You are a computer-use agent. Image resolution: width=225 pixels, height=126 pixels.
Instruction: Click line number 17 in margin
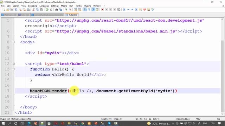coord(7,91)
